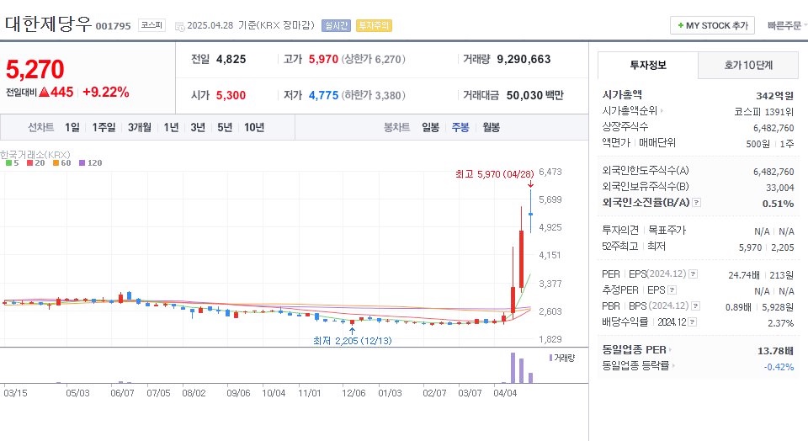The height and width of the screenshot is (441, 808).
Task: Select 3개월 line chart period
Action: click(140, 127)
